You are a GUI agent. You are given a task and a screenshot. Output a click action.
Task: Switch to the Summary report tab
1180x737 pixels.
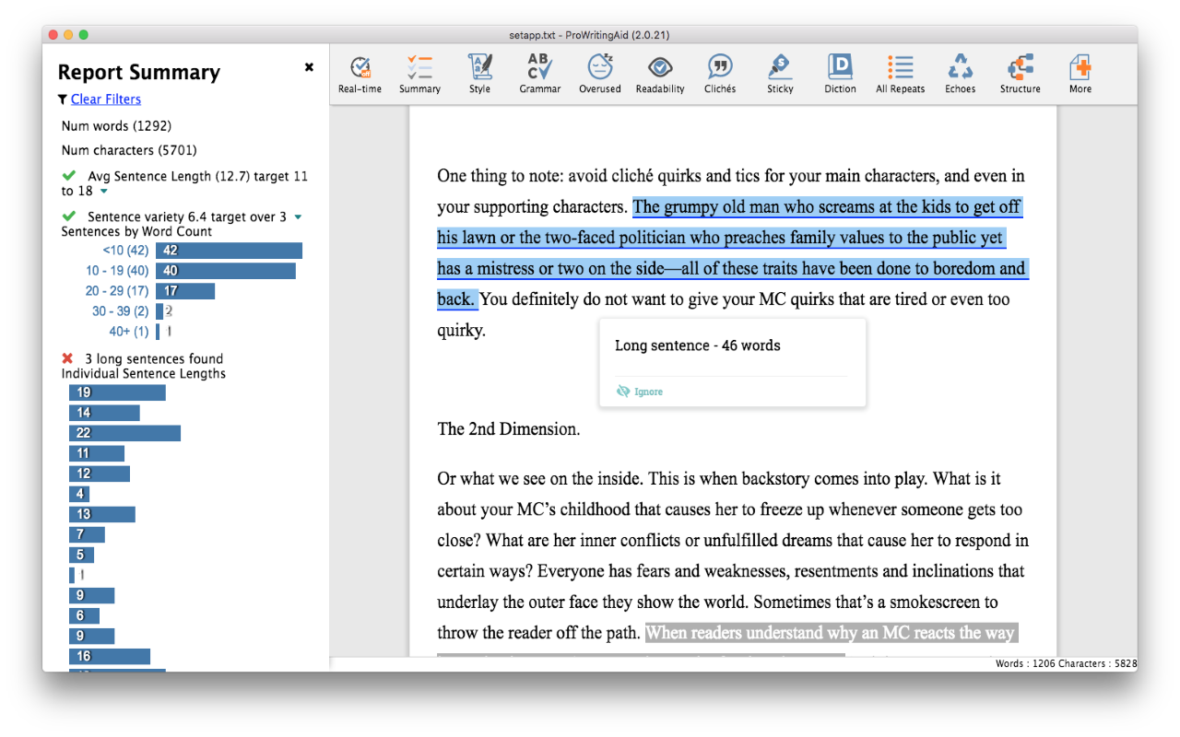419,74
